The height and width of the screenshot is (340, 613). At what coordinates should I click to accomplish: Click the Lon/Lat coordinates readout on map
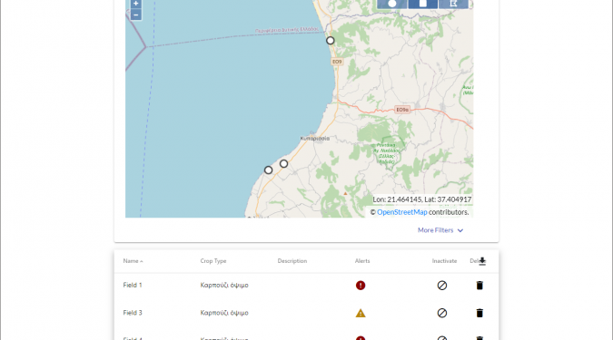coord(421,199)
